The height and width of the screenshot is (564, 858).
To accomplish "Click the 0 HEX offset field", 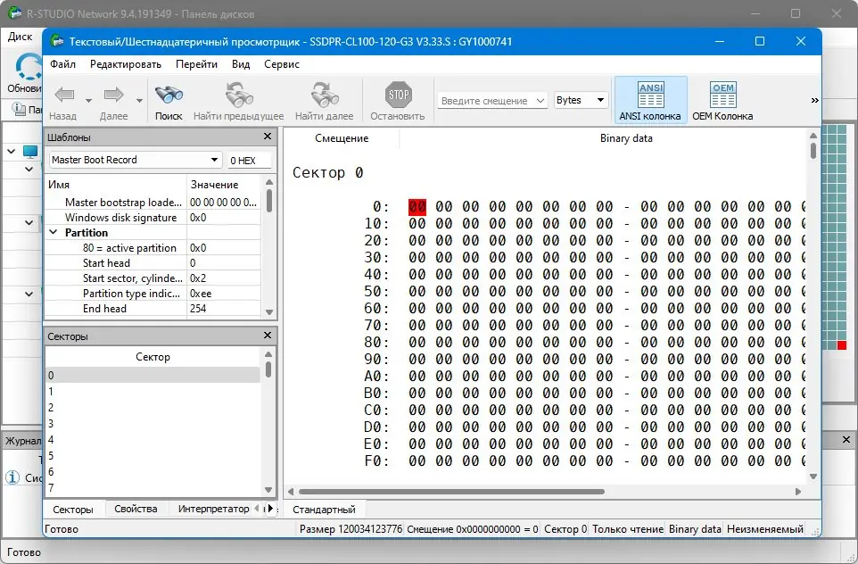I will pos(250,161).
